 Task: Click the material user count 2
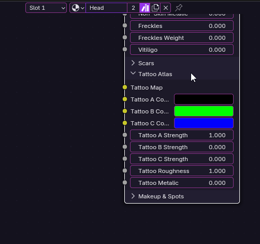pyautogui.click(x=133, y=8)
